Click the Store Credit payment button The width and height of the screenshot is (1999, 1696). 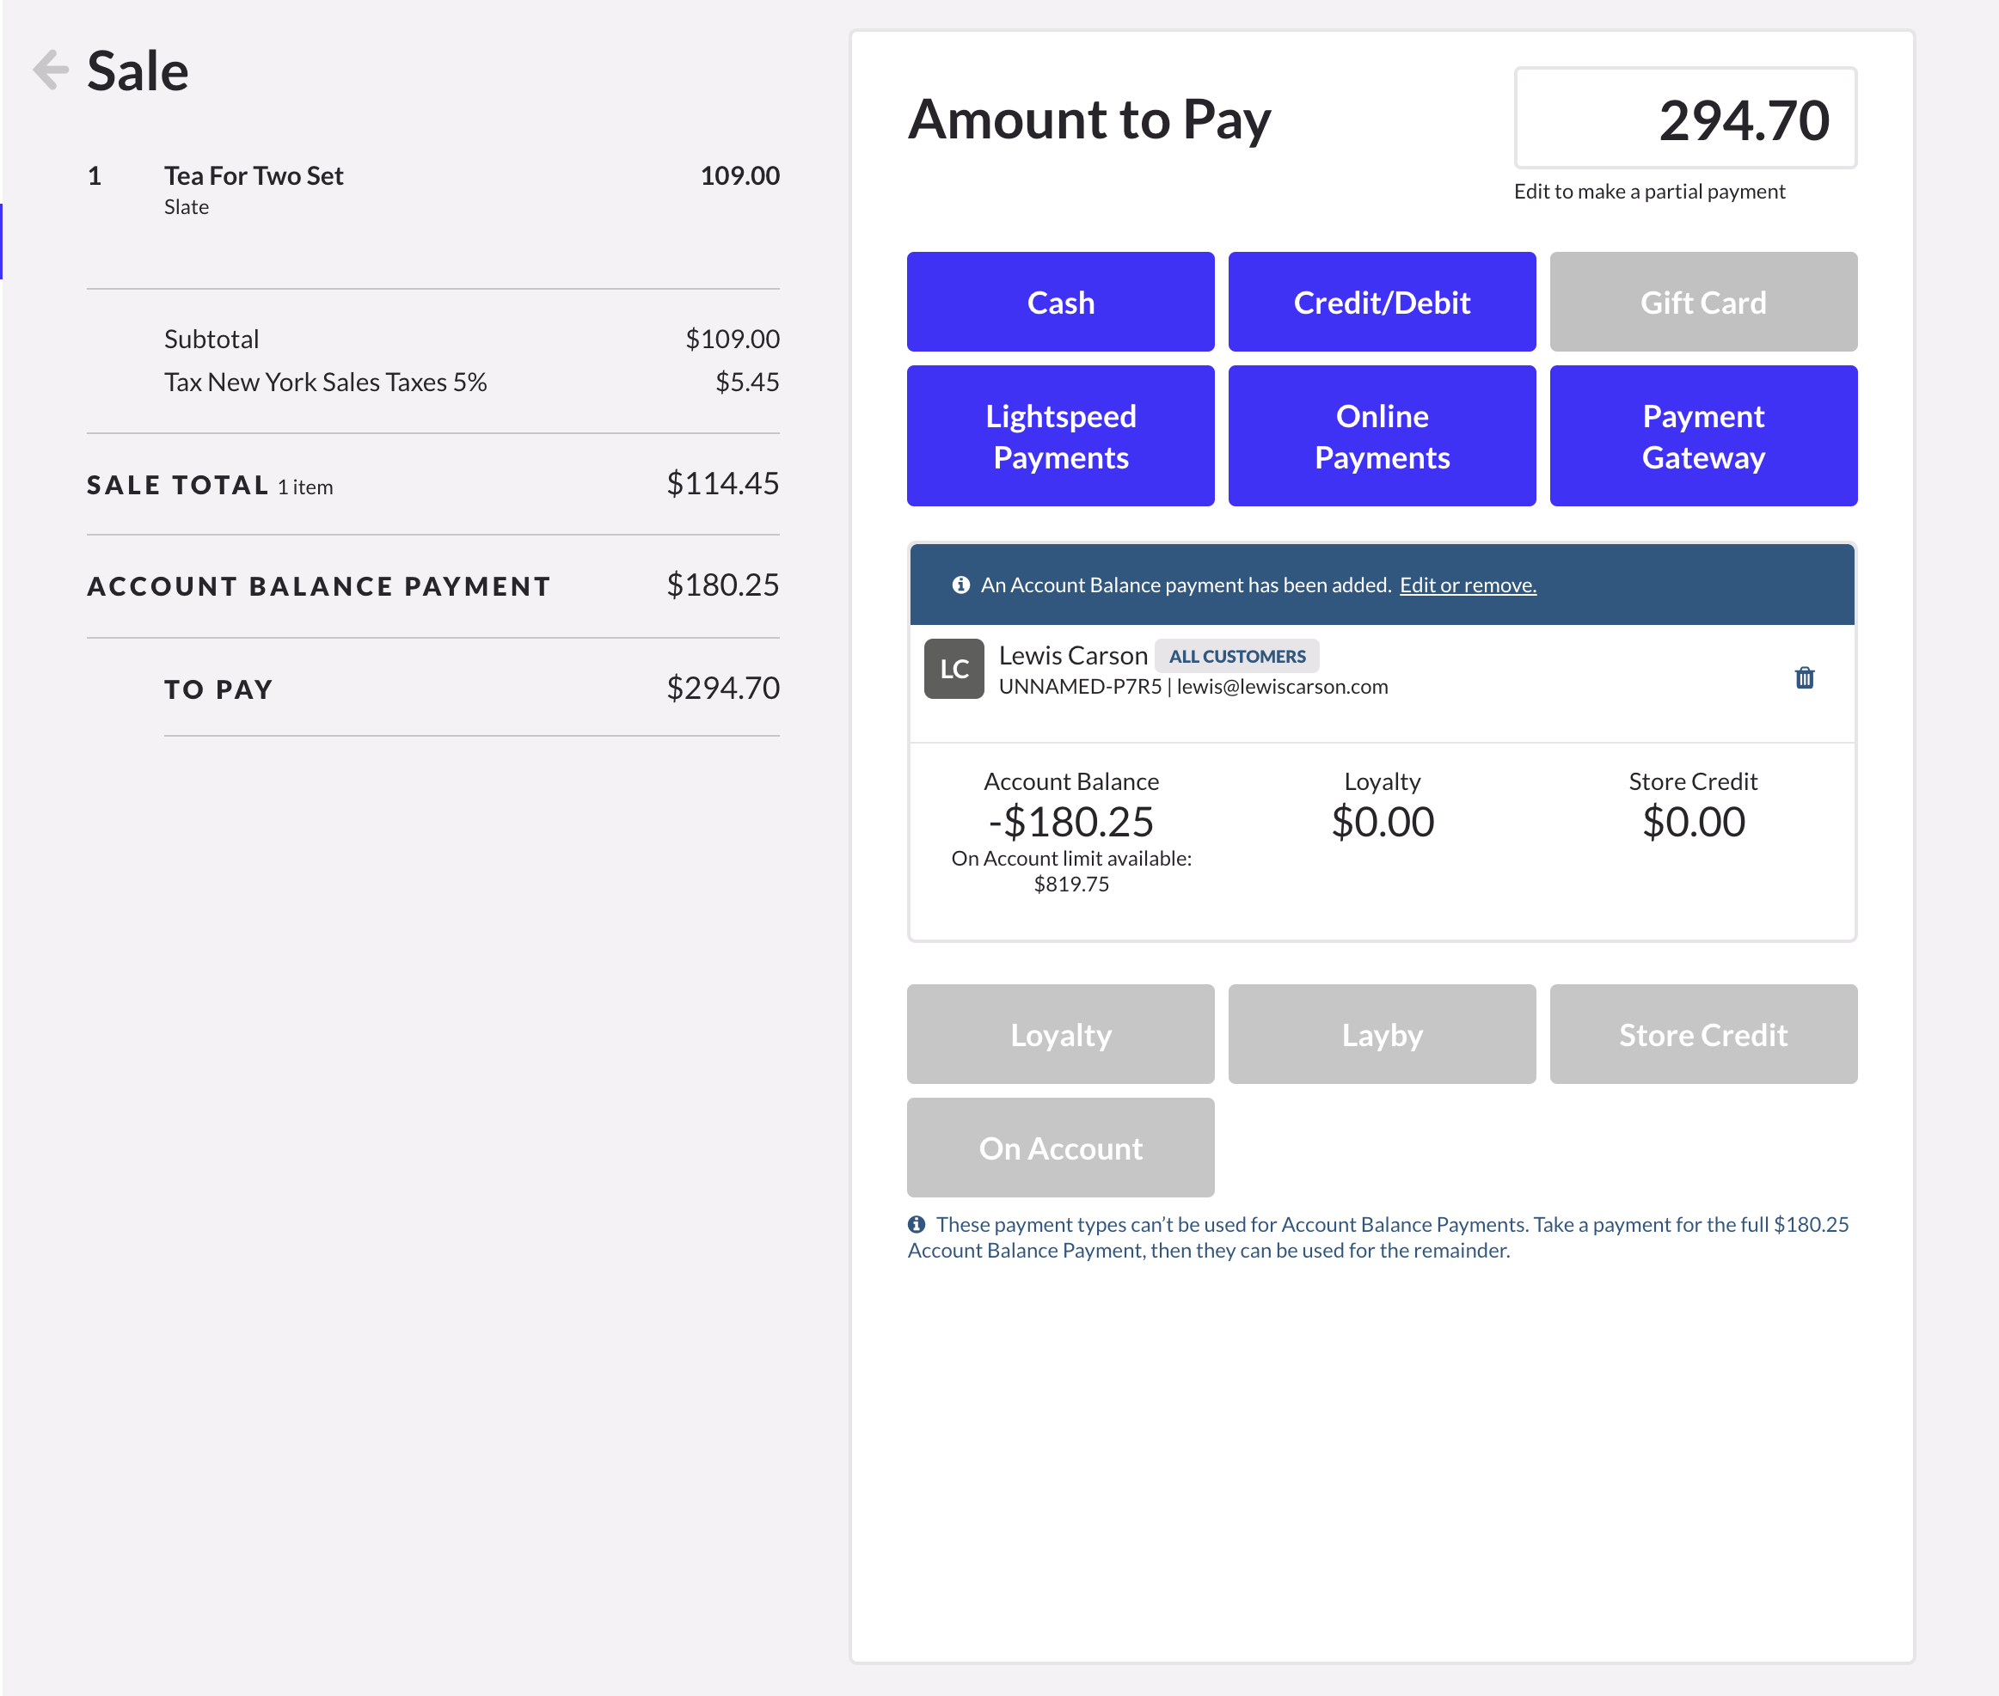[x=1703, y=1035]
